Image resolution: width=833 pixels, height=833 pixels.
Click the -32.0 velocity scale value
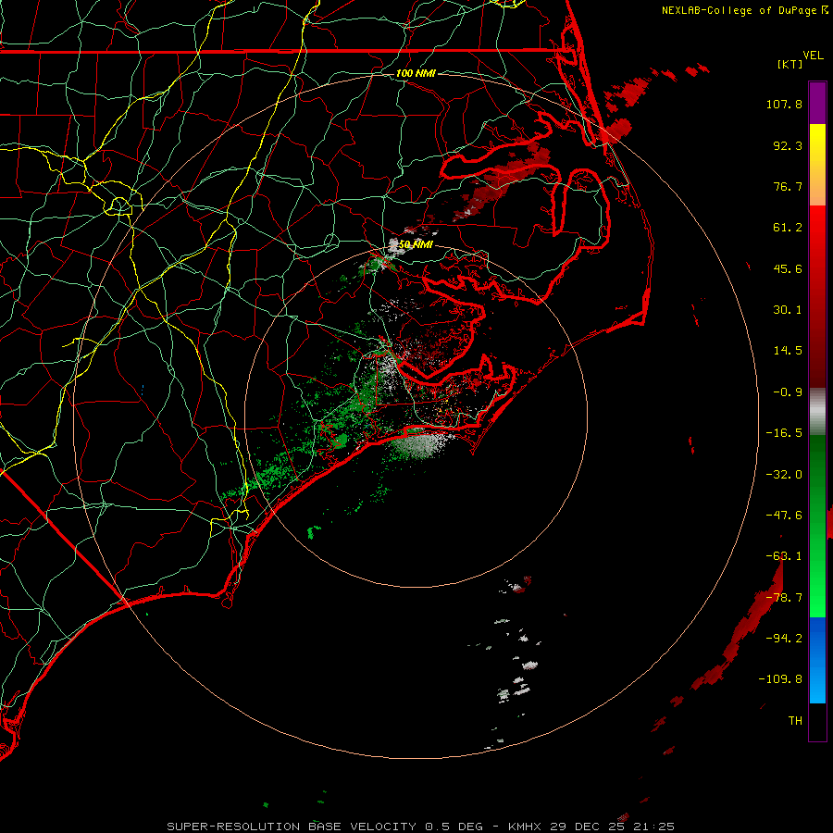pyautogui.click(x=784, y=475)
